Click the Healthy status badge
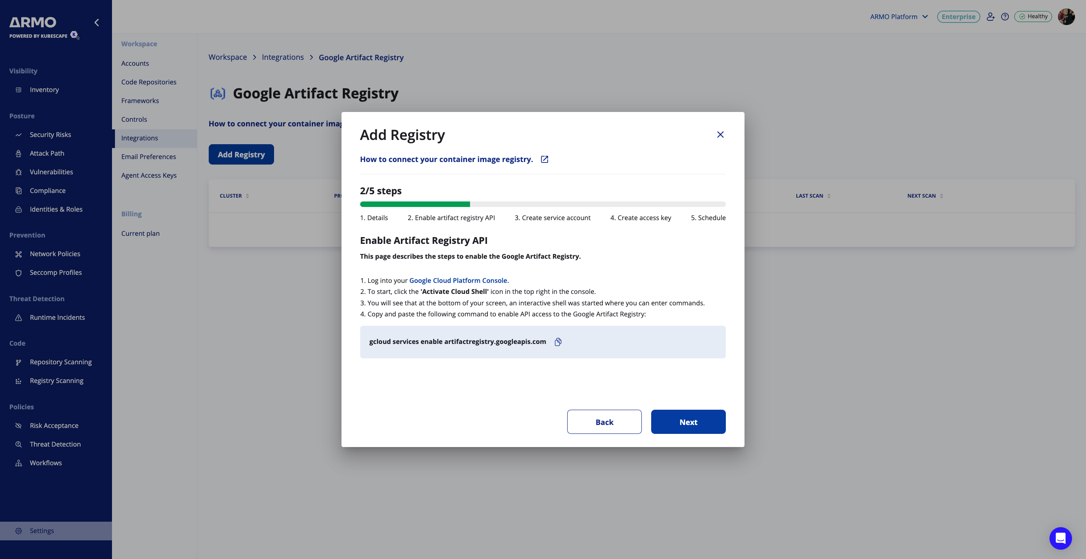 pos(1033,17)
